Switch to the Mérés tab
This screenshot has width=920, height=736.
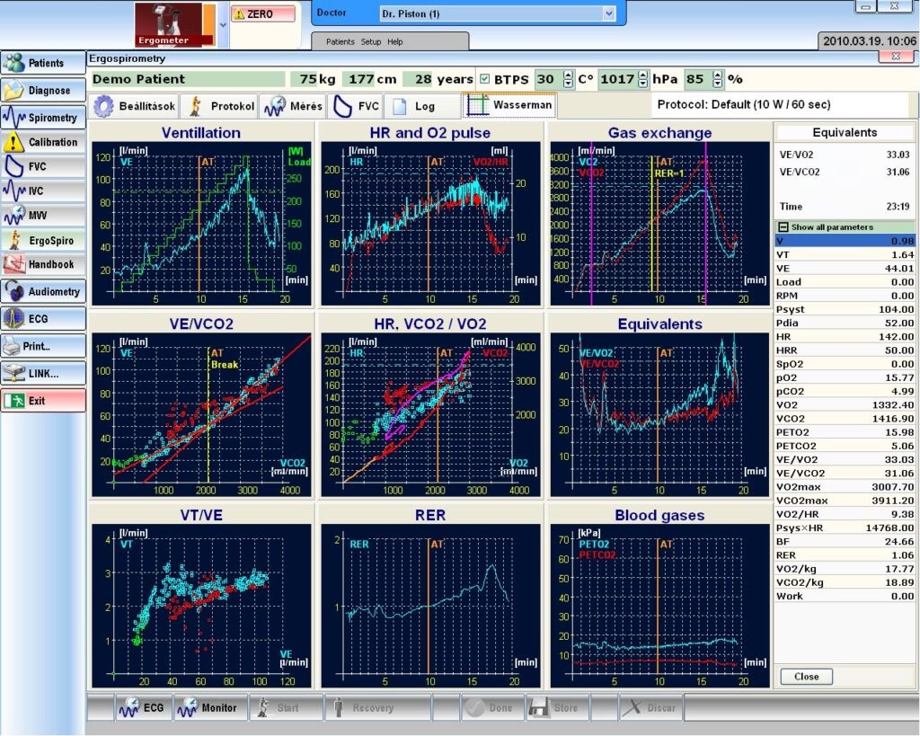tap(294, 106)
